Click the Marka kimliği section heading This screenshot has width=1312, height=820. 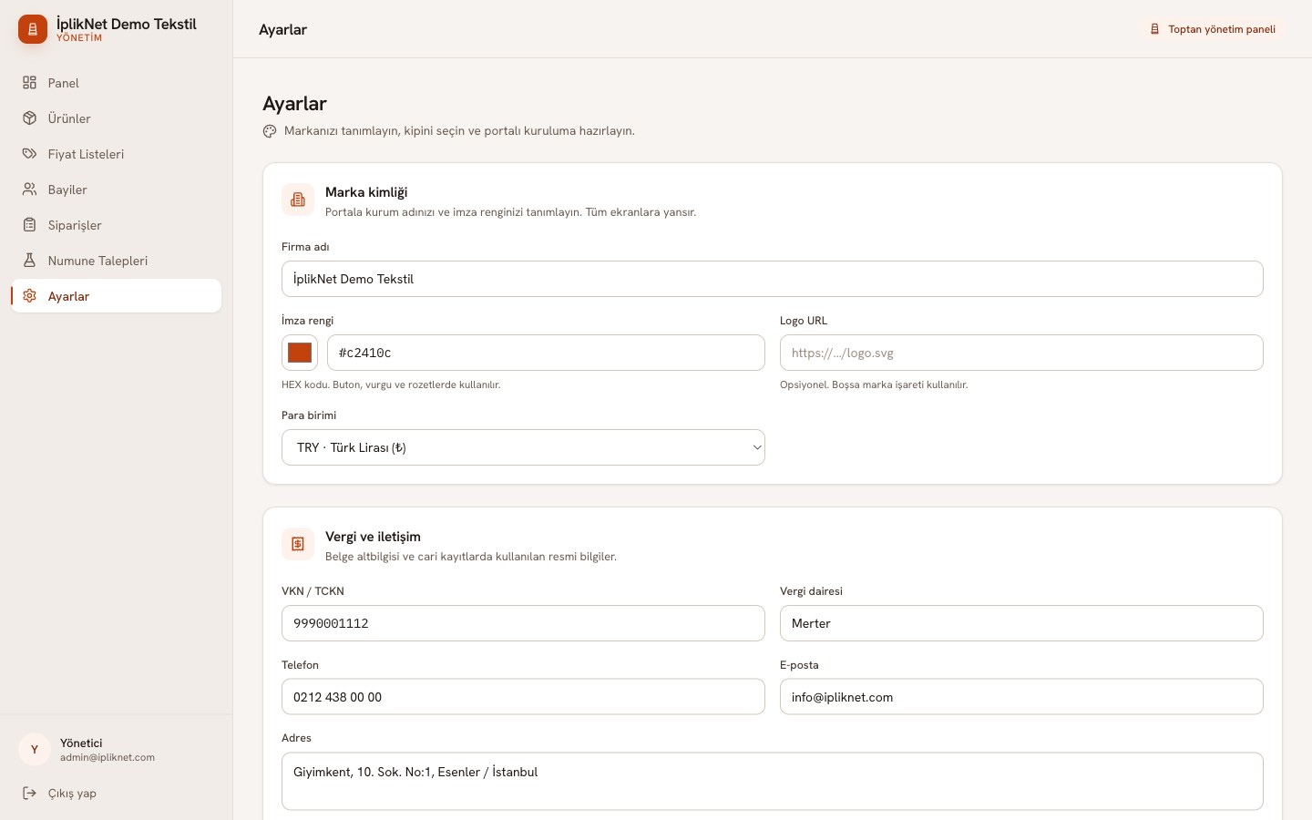366,192
